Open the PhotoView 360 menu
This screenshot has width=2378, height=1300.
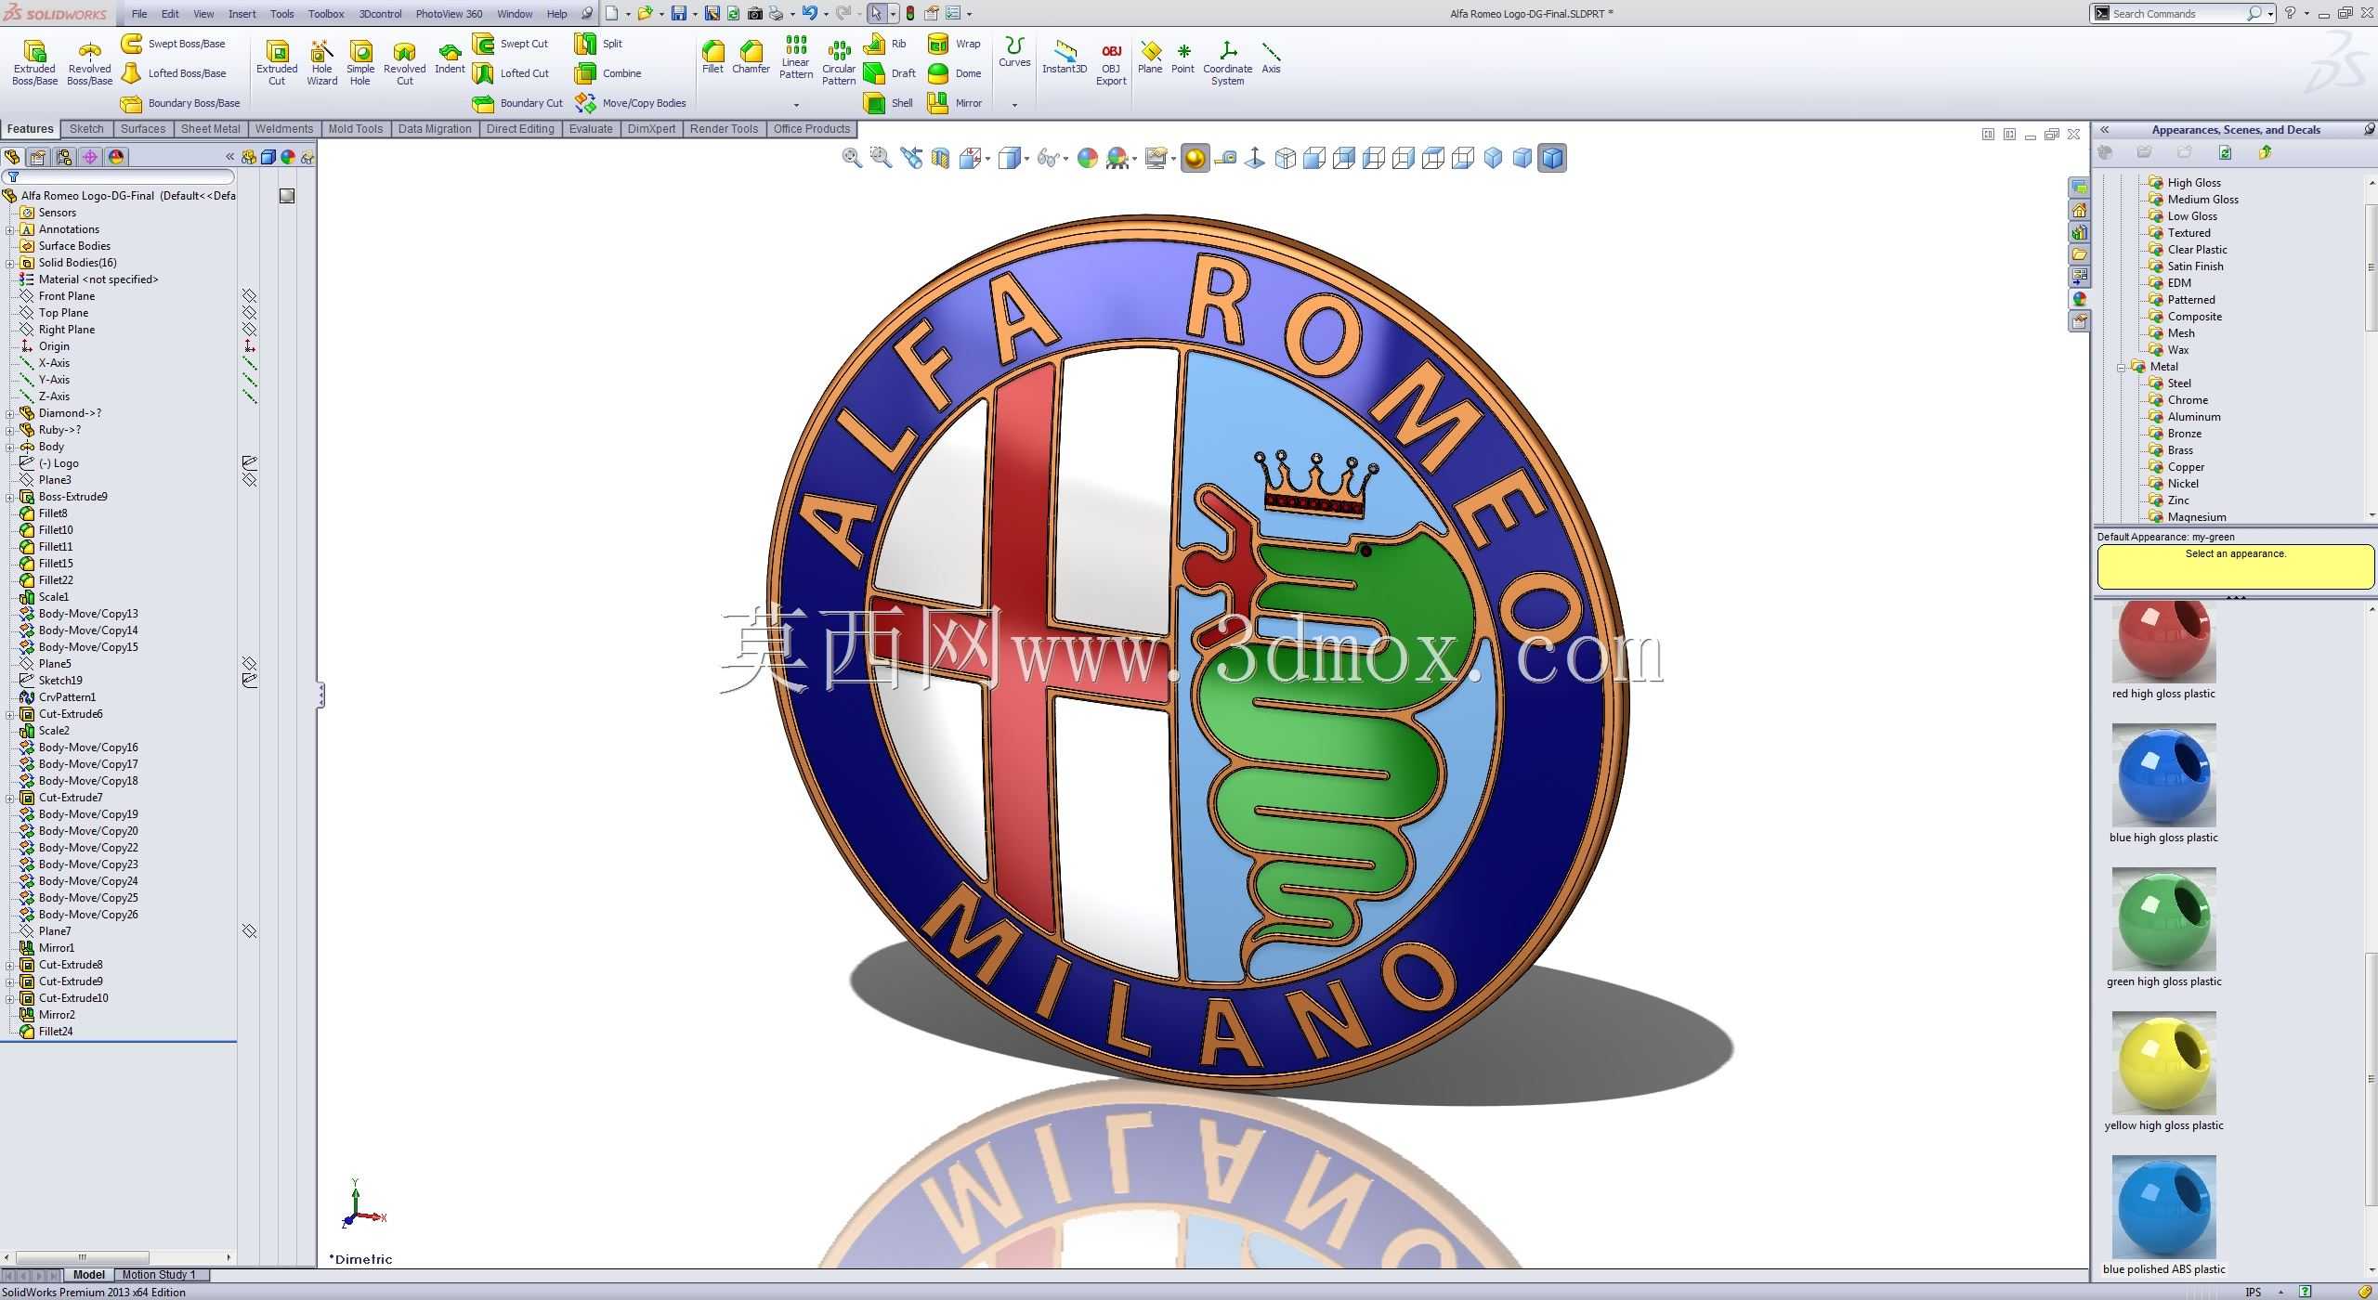[x=449, y=14]
